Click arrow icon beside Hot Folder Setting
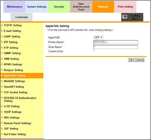Screen dimensions: 151x140 pos(2,134)
